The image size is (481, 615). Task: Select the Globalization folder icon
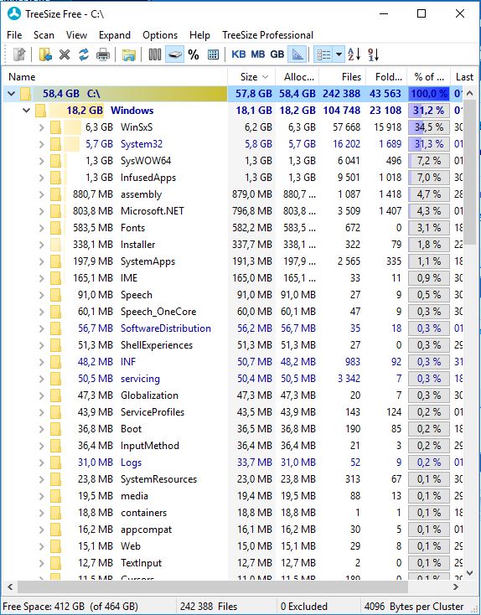tap(55, 395)
